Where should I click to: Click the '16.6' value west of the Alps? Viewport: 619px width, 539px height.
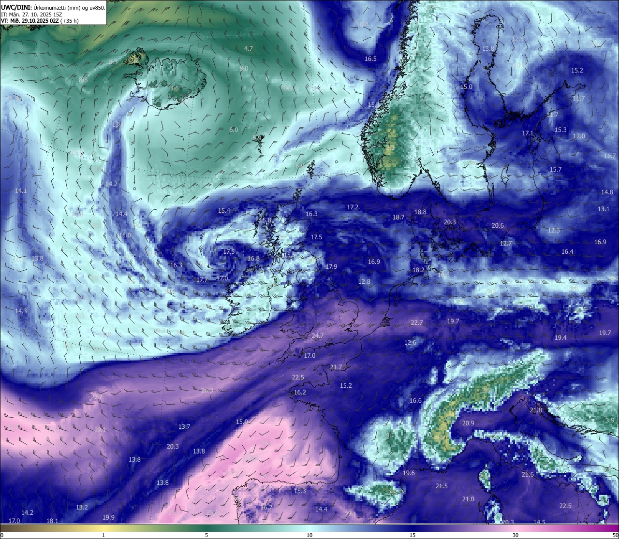coord(415,400)
